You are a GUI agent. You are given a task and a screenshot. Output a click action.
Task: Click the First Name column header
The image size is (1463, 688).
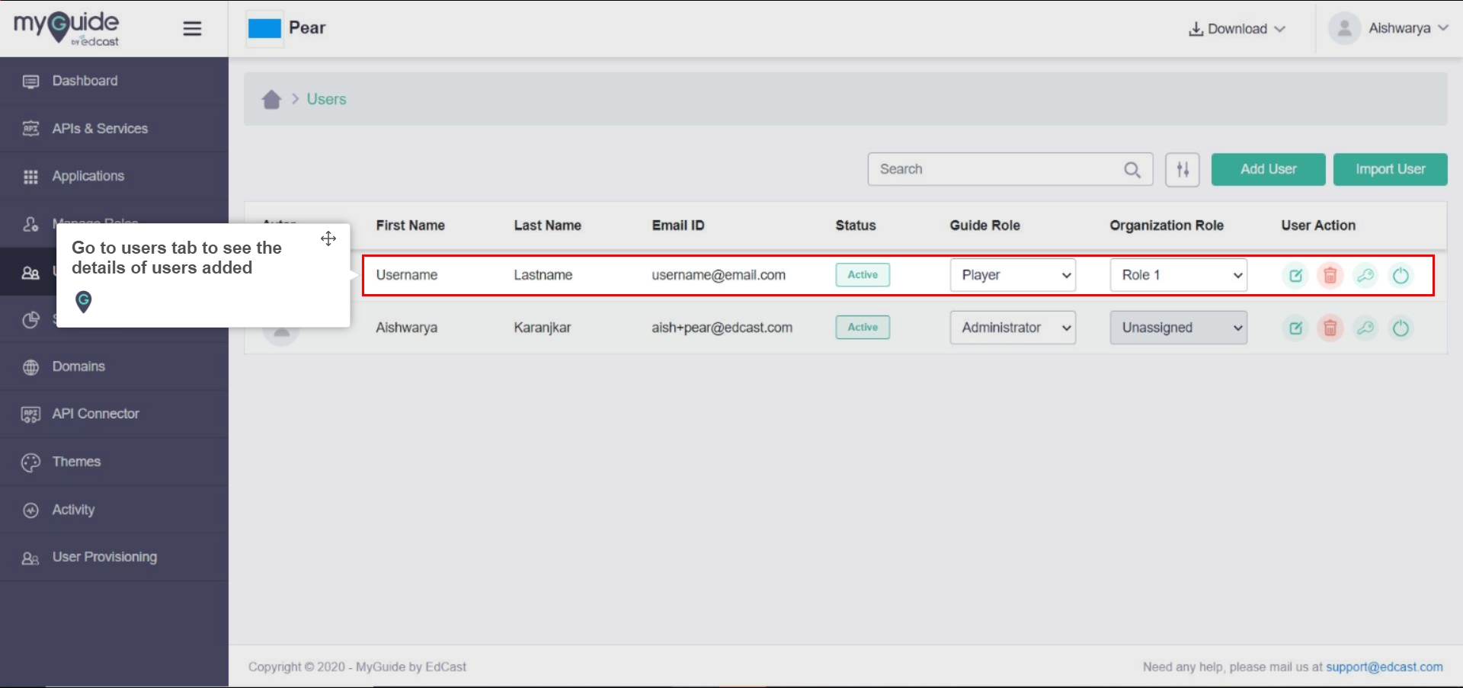[410, 226]
